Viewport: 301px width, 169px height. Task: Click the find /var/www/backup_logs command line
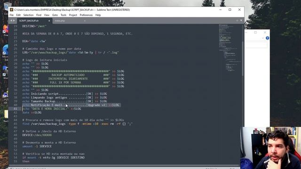point(77,124)
